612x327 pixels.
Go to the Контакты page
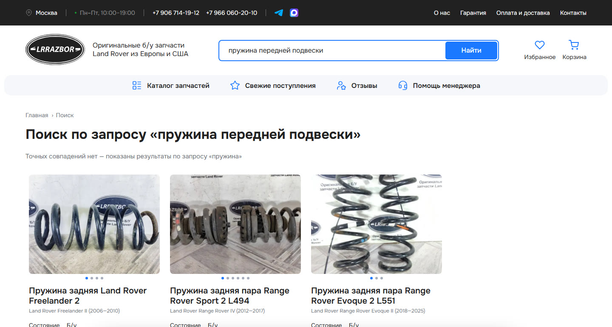pos(573,13)
